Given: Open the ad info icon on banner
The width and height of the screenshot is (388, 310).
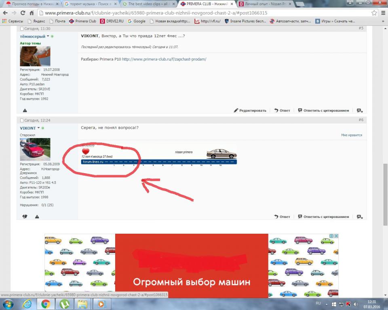Looking at the screenshot, I should tap(331, 236).
